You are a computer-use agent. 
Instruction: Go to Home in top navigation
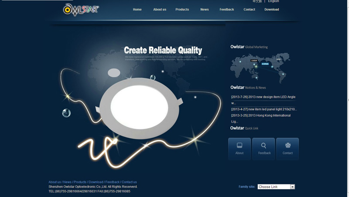pos(137,9)
